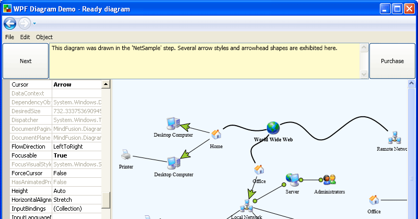Click the Printer icon in diagram
The width and height of the screenshot is (418, 219).
coord(125,155)
